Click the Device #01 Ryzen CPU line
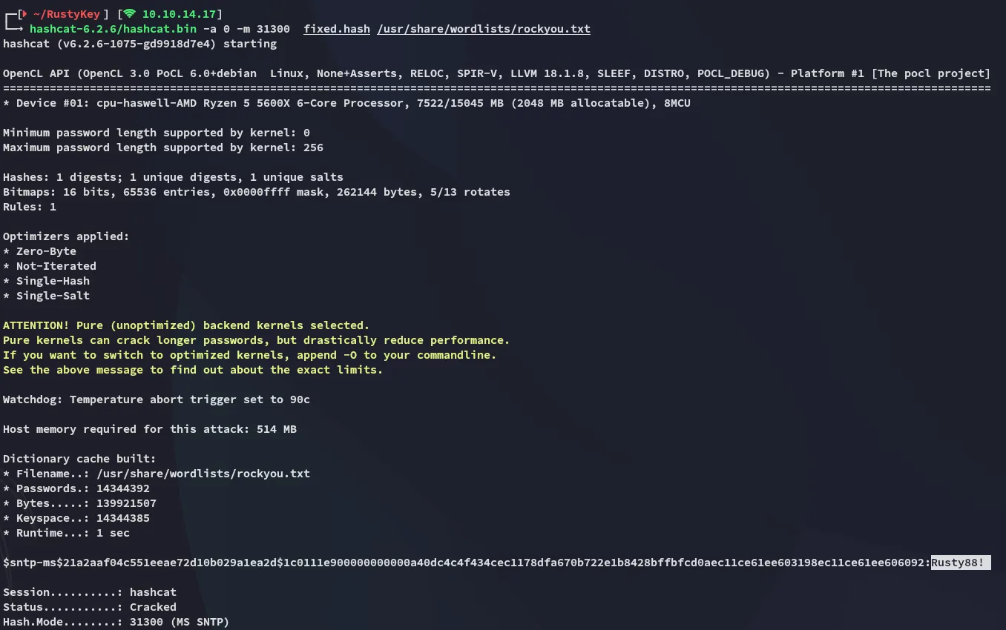 point(346,103)
